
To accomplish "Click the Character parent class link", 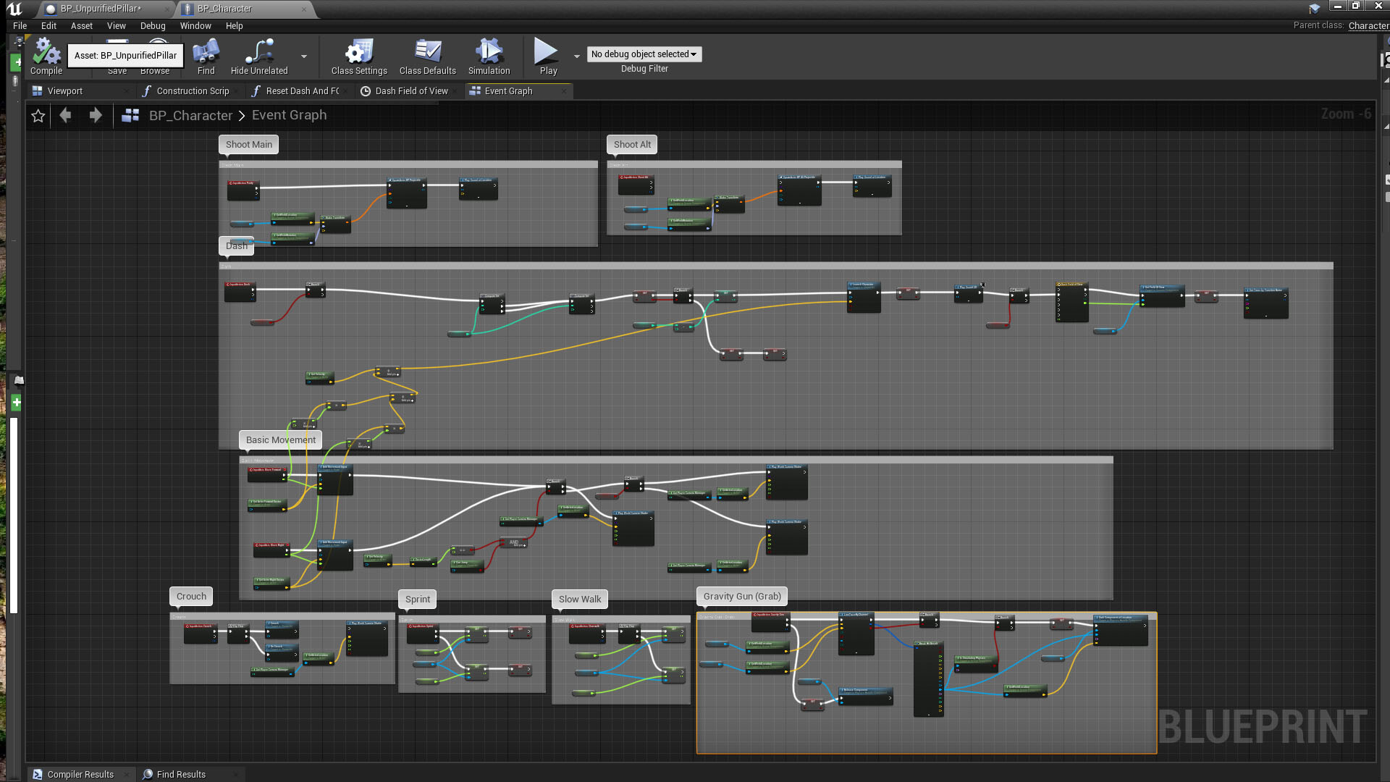I will 1368,25.
